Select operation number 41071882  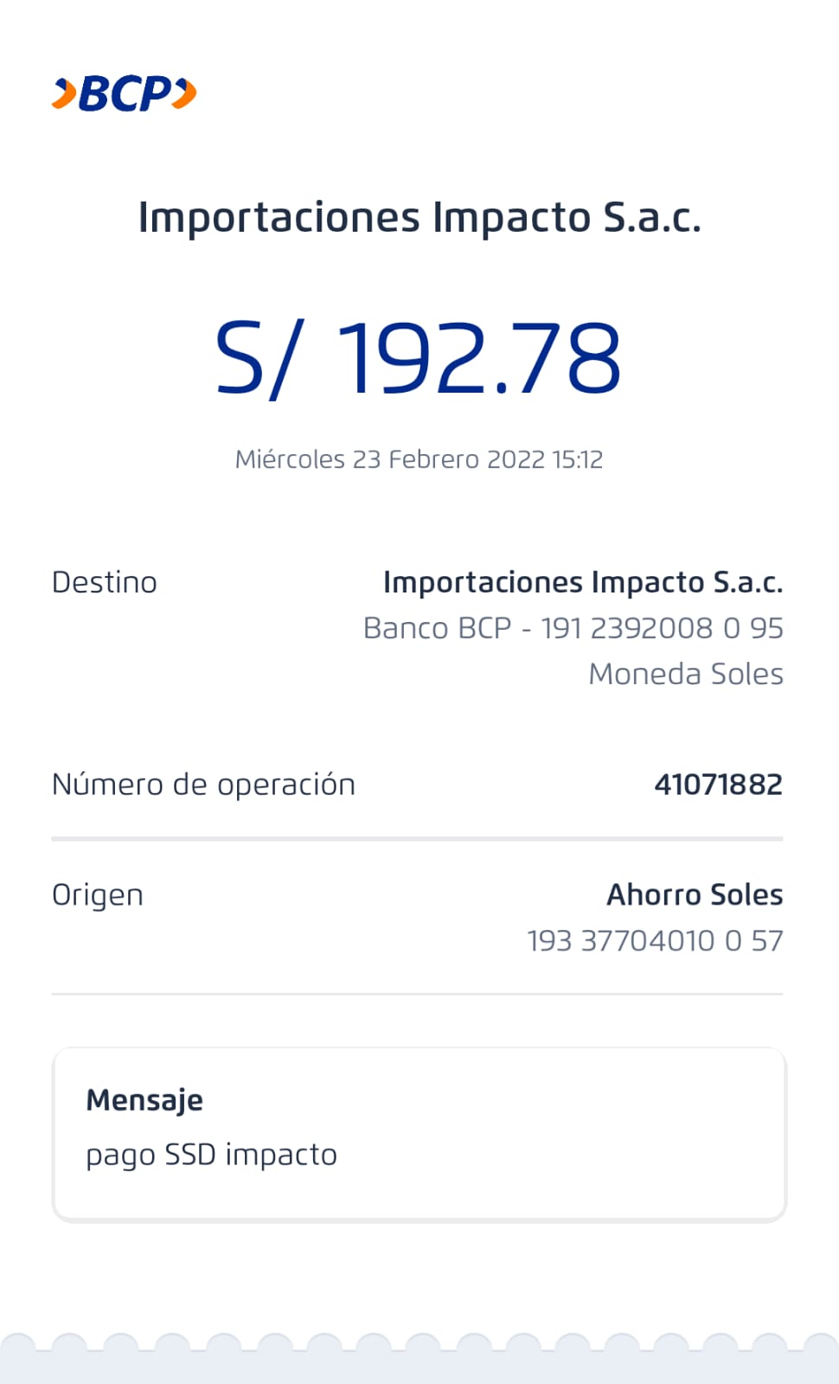[718, 785]
